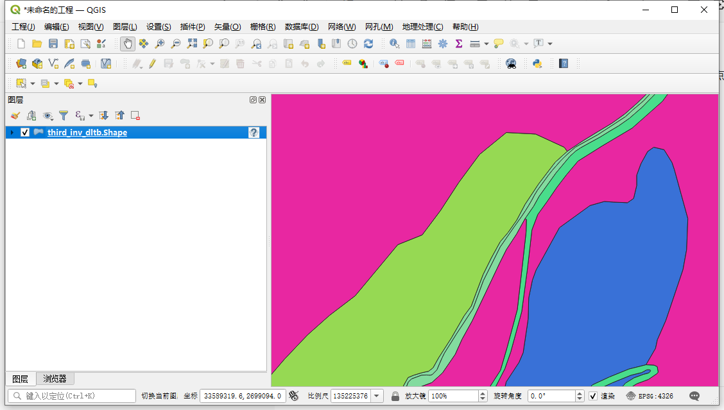The image size is (724, 410).
Task: Remove the selected layer or group
Action: point(135,115)
